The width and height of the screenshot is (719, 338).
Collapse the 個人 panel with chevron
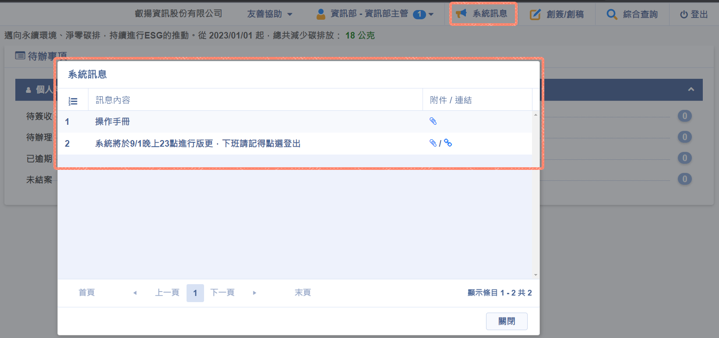[691, 89]
